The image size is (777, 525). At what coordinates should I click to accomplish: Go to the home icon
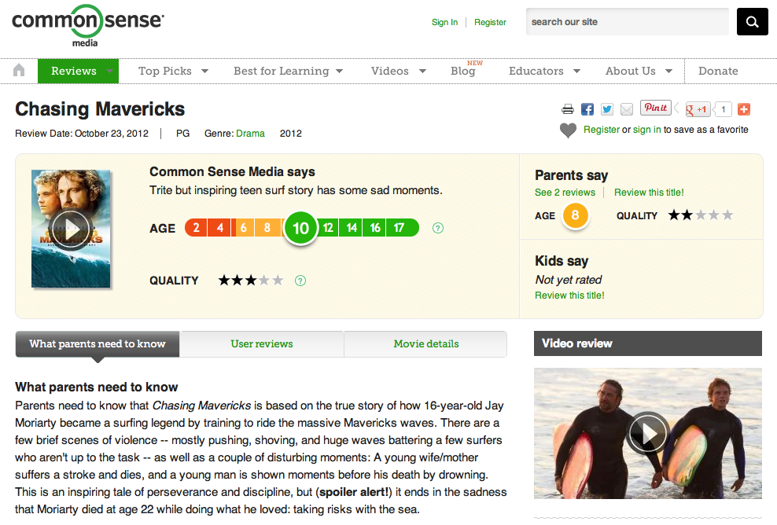point(20,71)
